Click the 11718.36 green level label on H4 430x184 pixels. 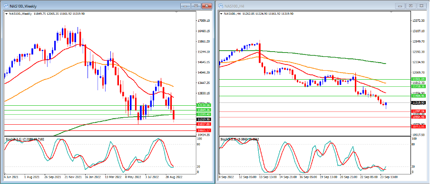pyautogui.click(x=418, y=86)
